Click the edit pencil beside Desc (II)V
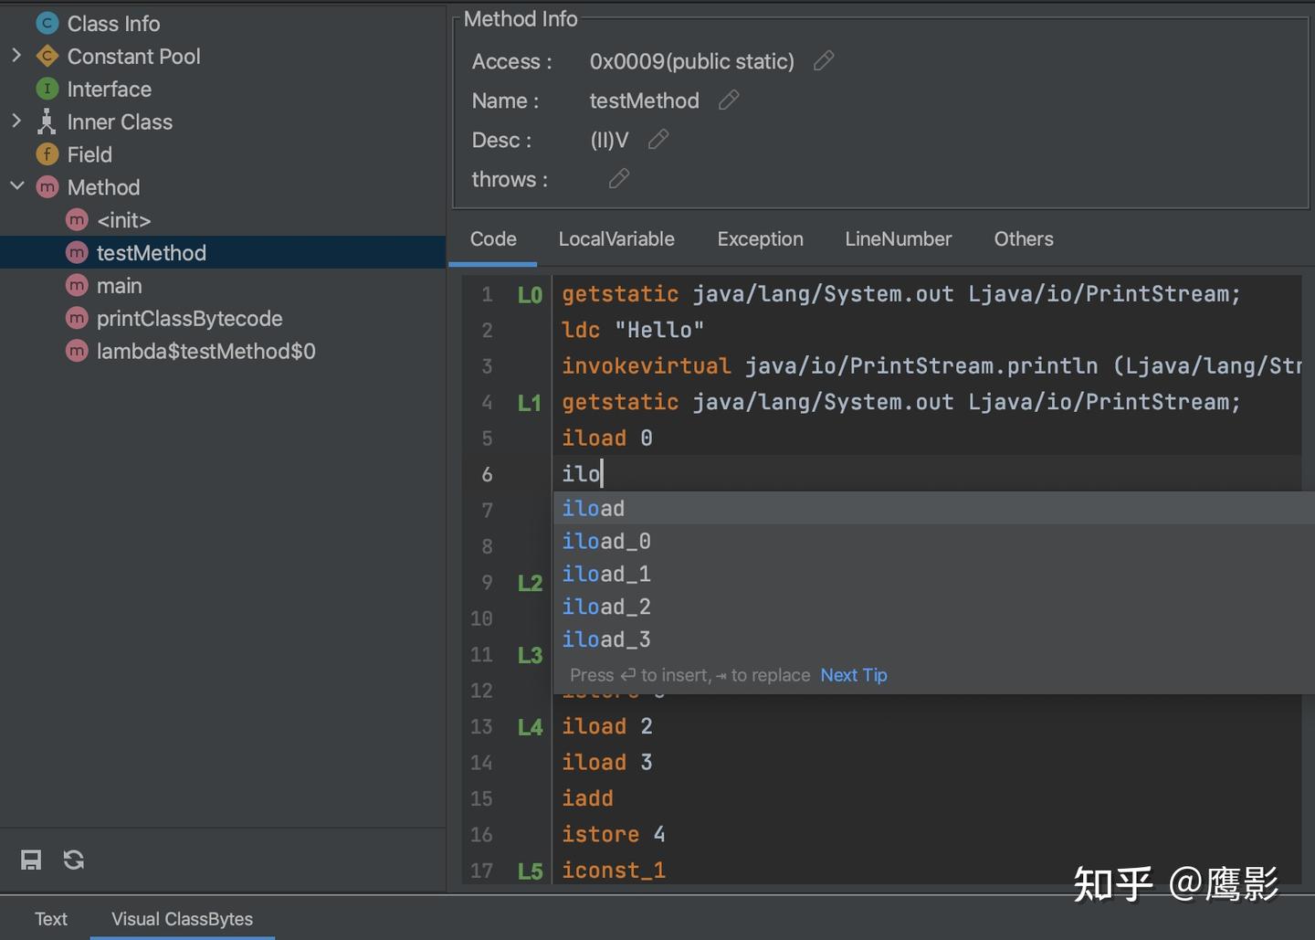Image resolution: width=1315 pixels, height=940 pixels. 658,140
